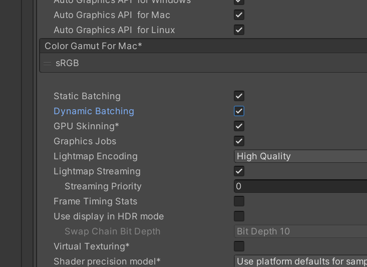This screenshot has width=367, height=267.
Task: Check the Virtual Texturing box
Action: tap(239, 246)
